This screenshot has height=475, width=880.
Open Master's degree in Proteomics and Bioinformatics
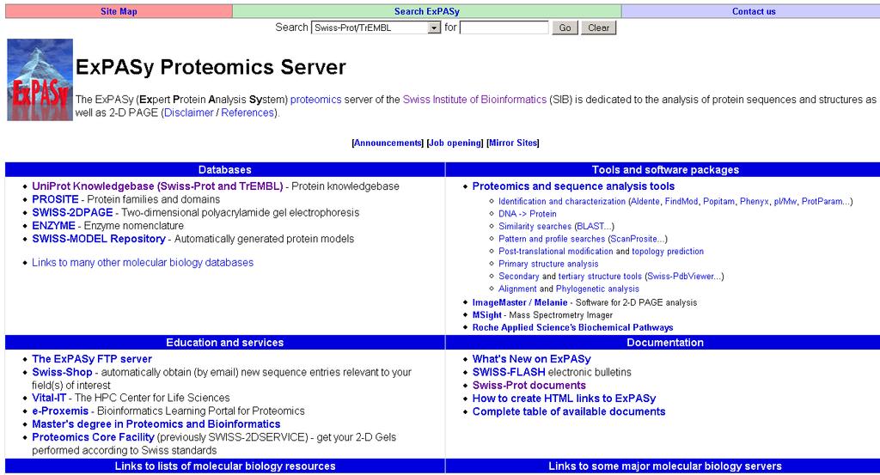point(156,424)
